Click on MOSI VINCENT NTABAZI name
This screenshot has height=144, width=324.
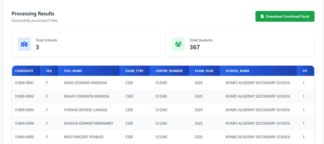pyautogui.click(x=84, y=137)
